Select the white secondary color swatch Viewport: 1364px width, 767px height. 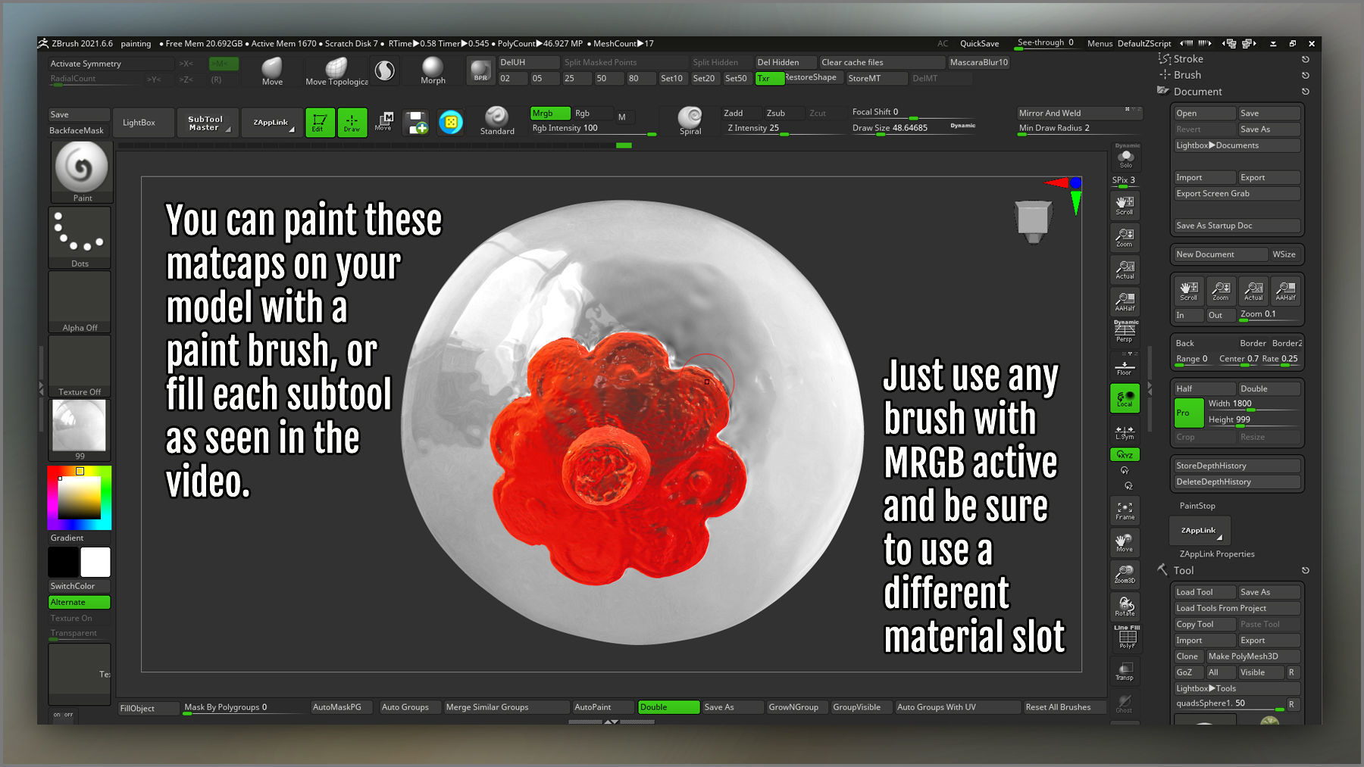(95, 562)
